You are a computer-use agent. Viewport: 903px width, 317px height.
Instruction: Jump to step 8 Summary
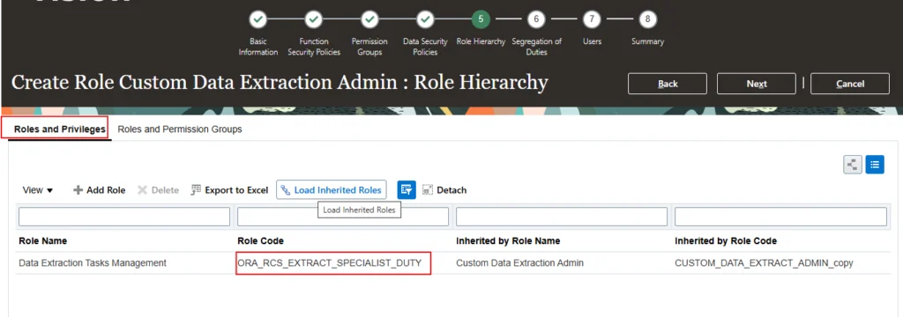pyautogui.click(x=647, y=20)
